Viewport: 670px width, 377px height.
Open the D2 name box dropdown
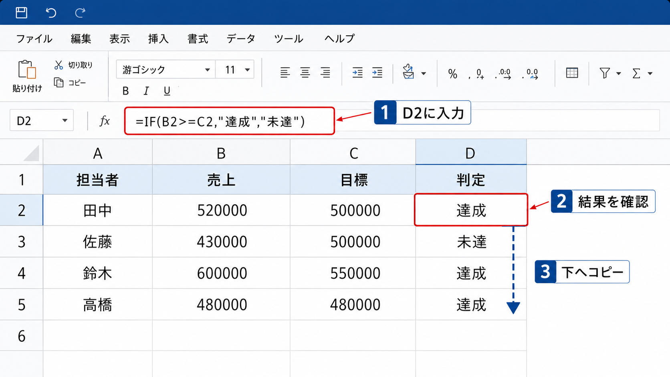click(65, 121)
